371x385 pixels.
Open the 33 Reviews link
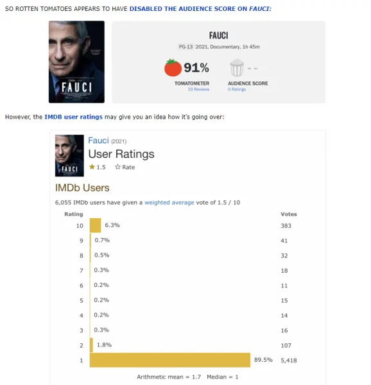pyautogui.click(x=198, y=89)
